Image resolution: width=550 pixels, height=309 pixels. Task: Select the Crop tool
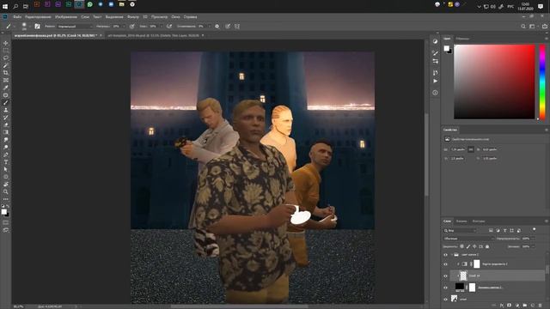(x=6, y=72)
